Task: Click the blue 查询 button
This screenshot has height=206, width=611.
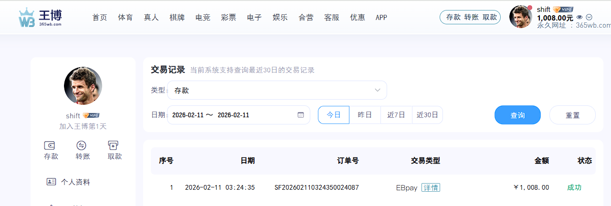Action: pyautogui.click(x=517, y=115)
